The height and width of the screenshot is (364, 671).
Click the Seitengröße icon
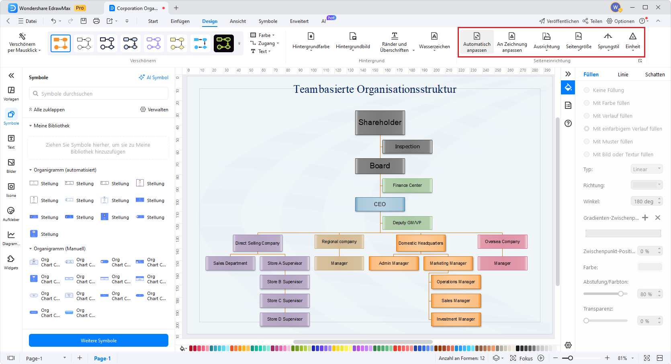579,36
